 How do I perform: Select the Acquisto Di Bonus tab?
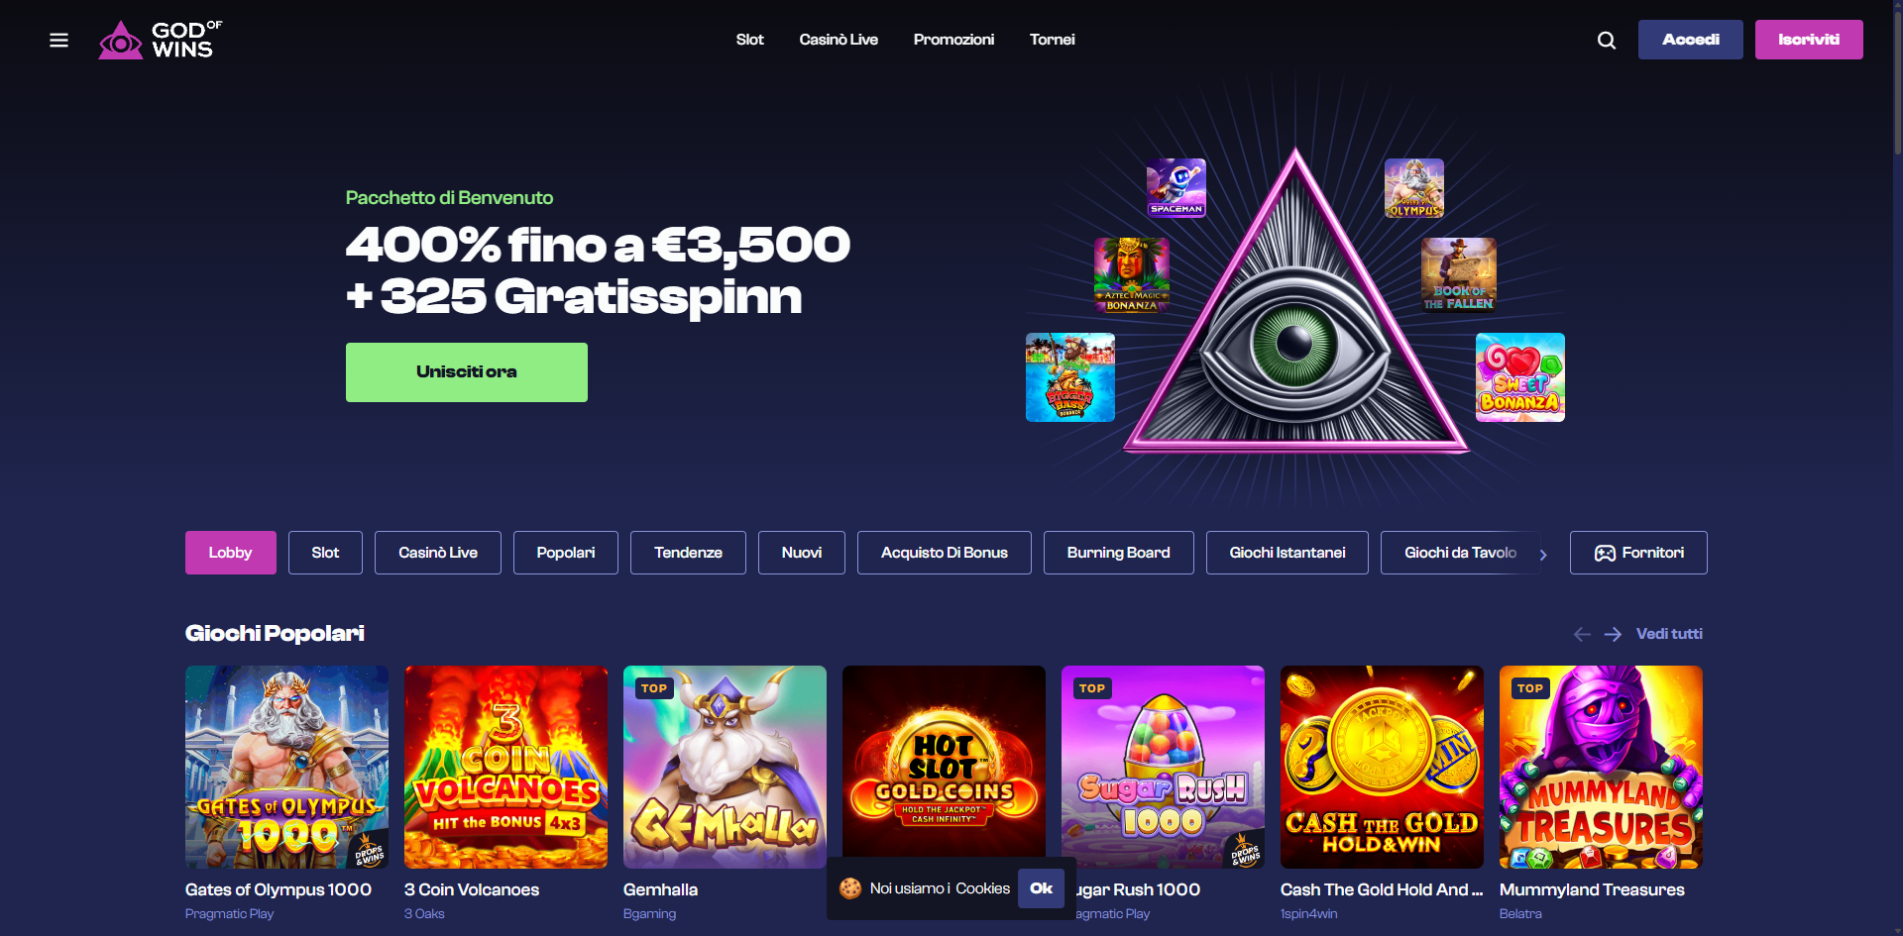(944, 553)
